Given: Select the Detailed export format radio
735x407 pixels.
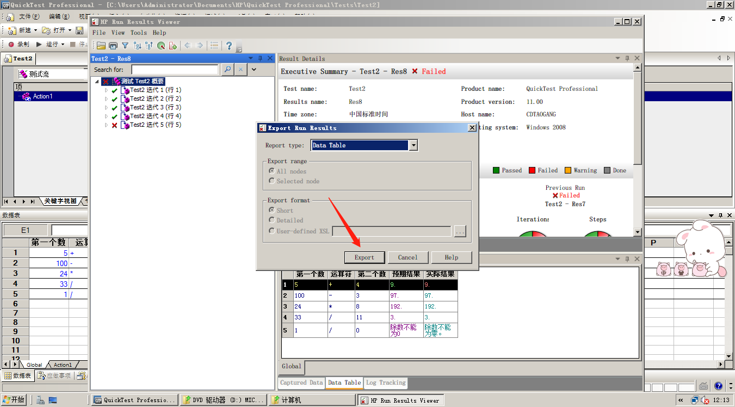Looking at the screenshot, I should click(272, 220).
